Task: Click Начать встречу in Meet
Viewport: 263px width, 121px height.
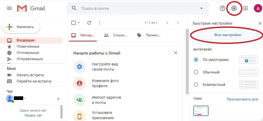Action: pos(30,75)
